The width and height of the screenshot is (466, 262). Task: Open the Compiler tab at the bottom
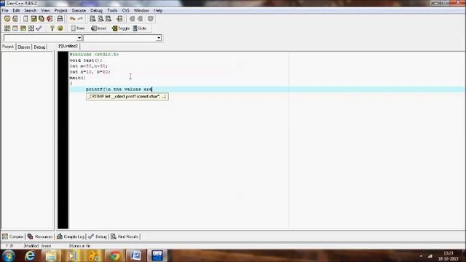tap(13, 237)
